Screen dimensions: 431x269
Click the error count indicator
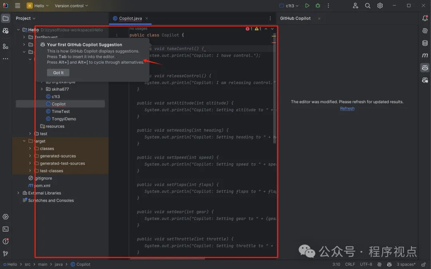249,29
